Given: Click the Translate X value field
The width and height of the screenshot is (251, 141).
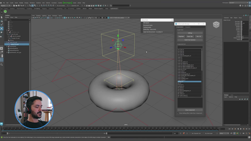Looking at the screenshot, I should (x=245, y=22).
